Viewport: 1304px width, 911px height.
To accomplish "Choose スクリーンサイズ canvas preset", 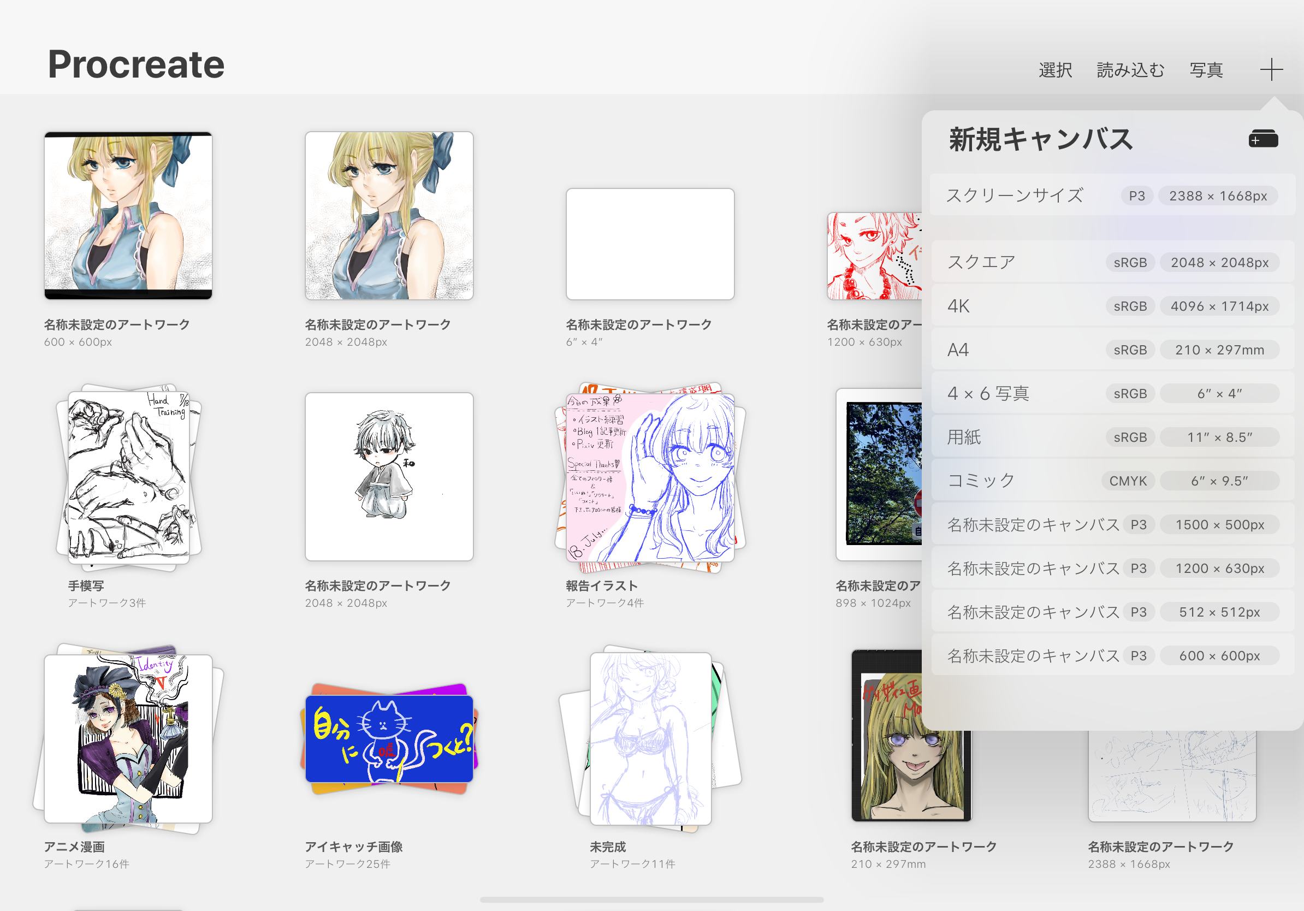I will pyautogui.click(x=1112, y=196).
